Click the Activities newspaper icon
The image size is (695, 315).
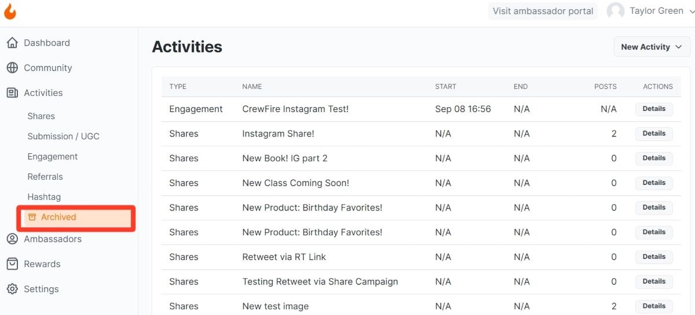click(12, 92)
